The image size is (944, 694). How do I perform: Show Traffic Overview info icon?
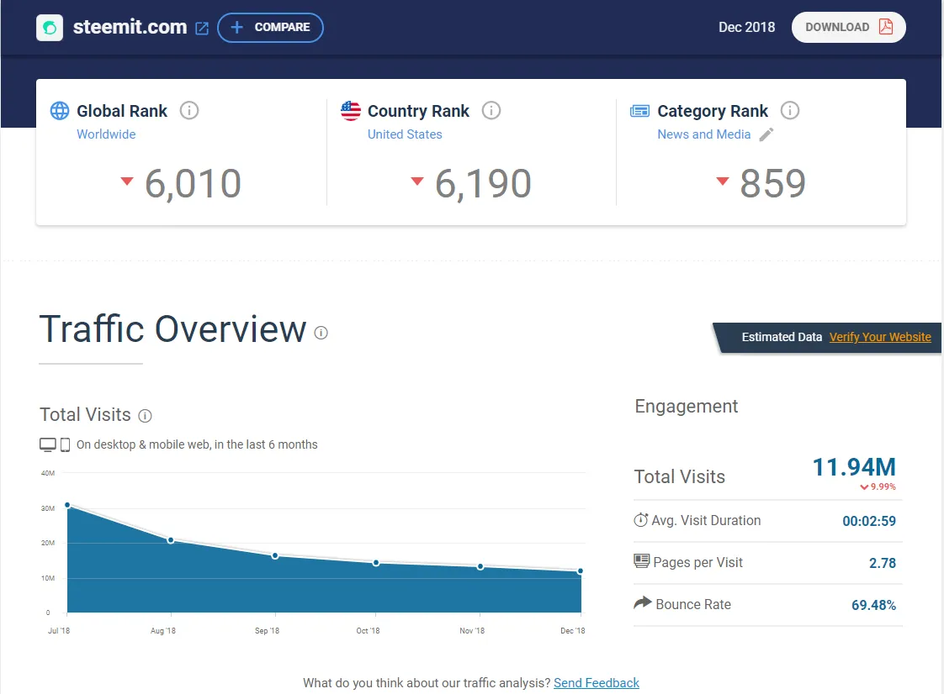[321, 333]
